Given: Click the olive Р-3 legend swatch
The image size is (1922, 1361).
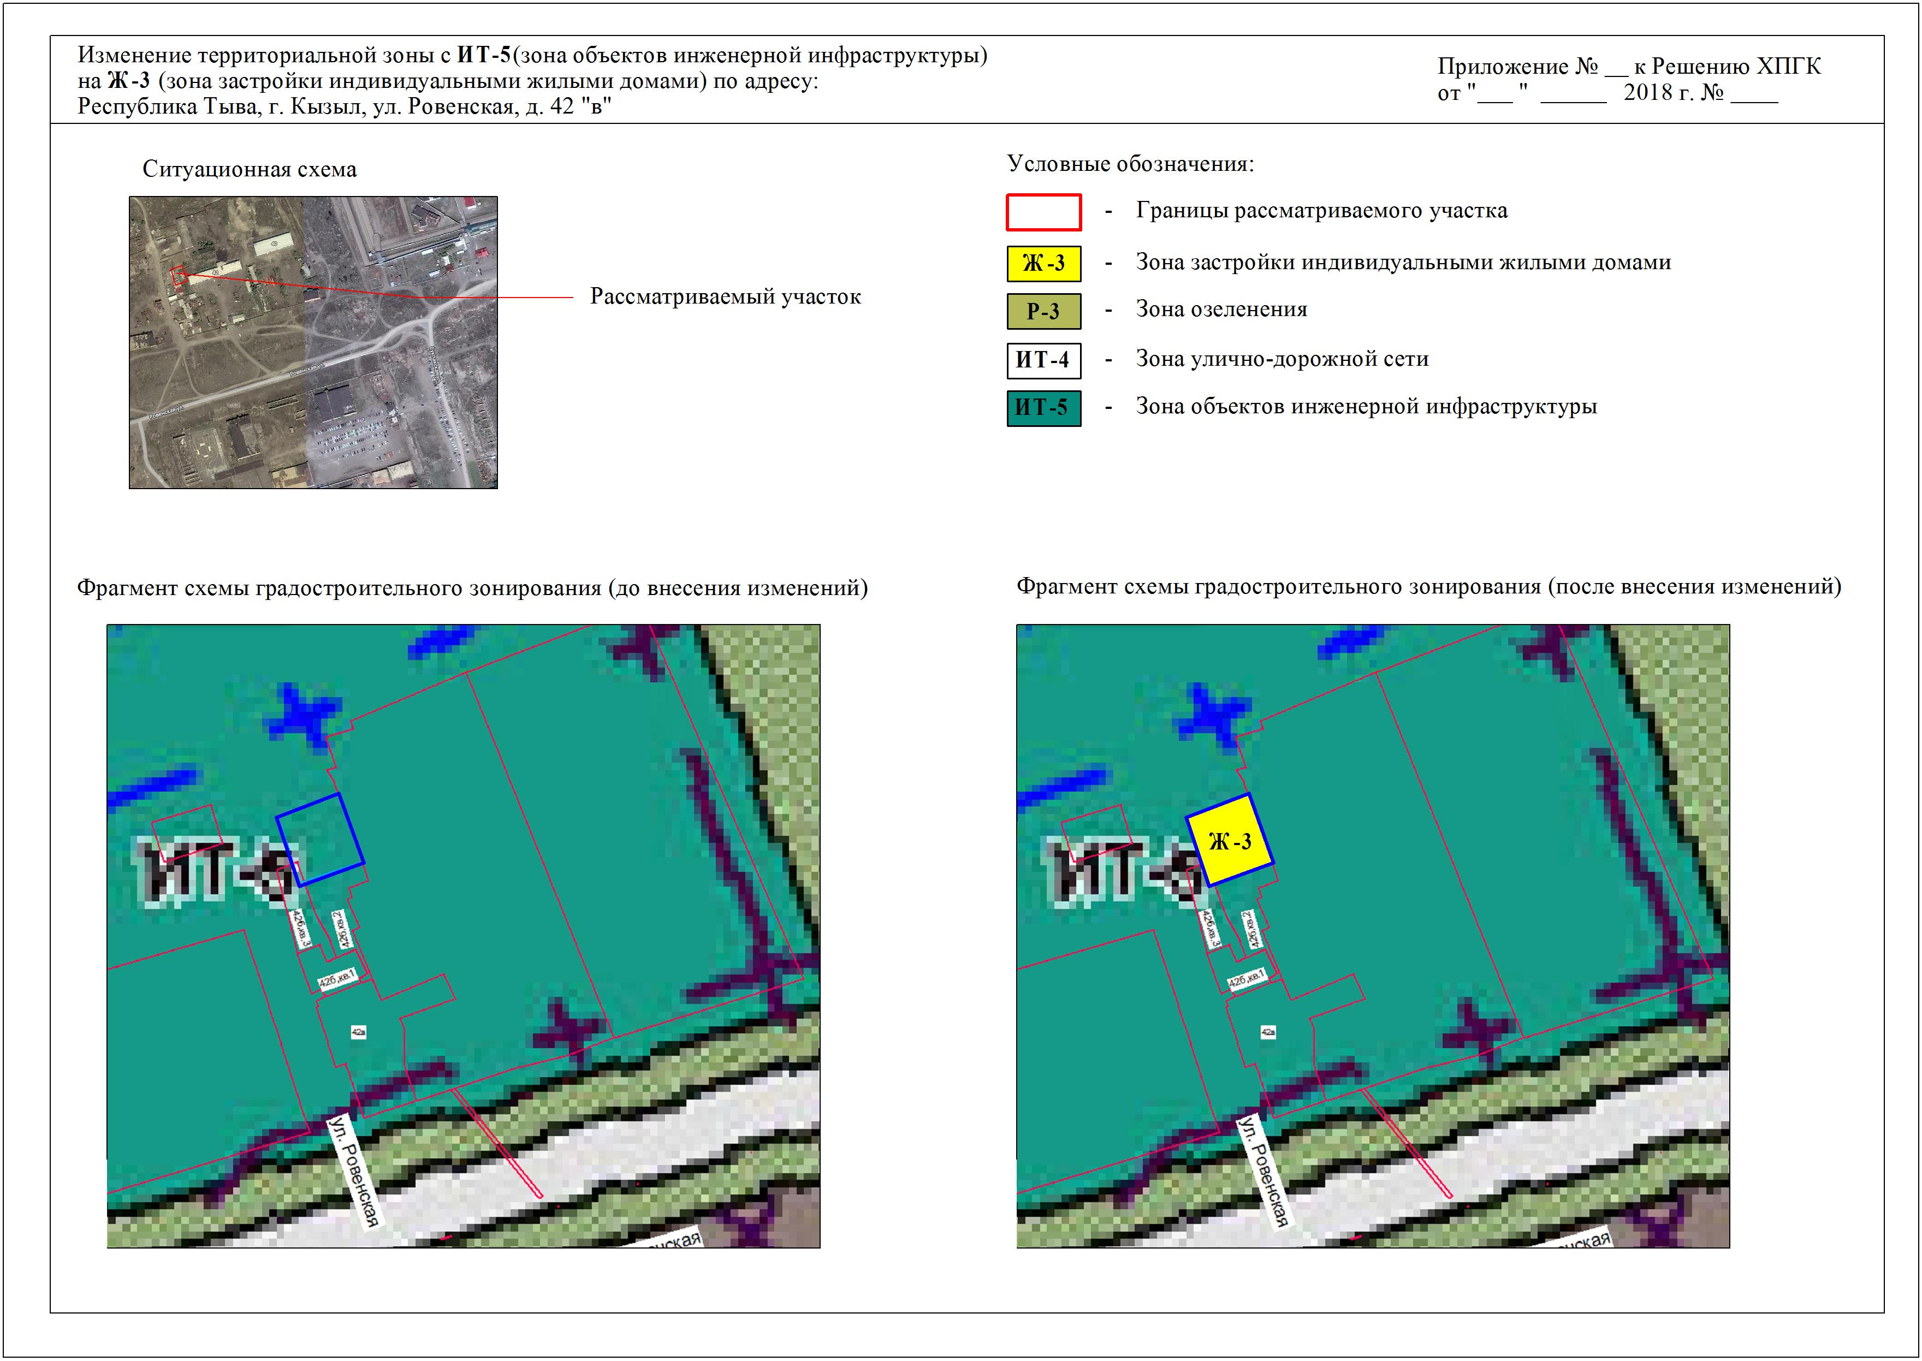Looking at the screenshot, I should [x=1043, y=311].
